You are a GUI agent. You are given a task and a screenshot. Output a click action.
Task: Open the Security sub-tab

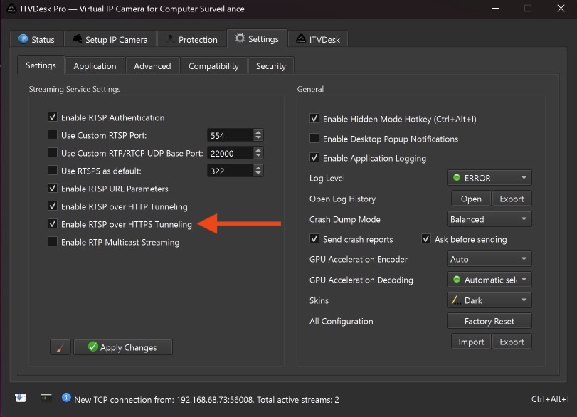click(x=271, y=66)
